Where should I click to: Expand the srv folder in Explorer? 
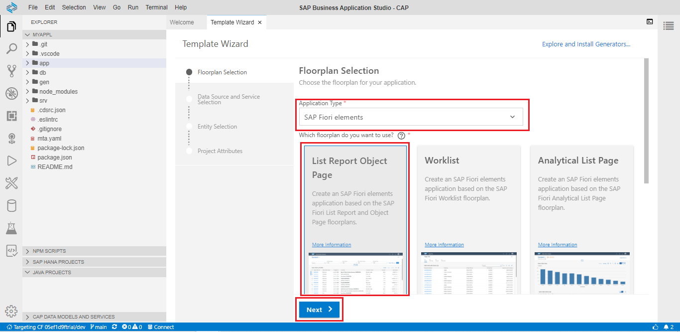[43, 101]
